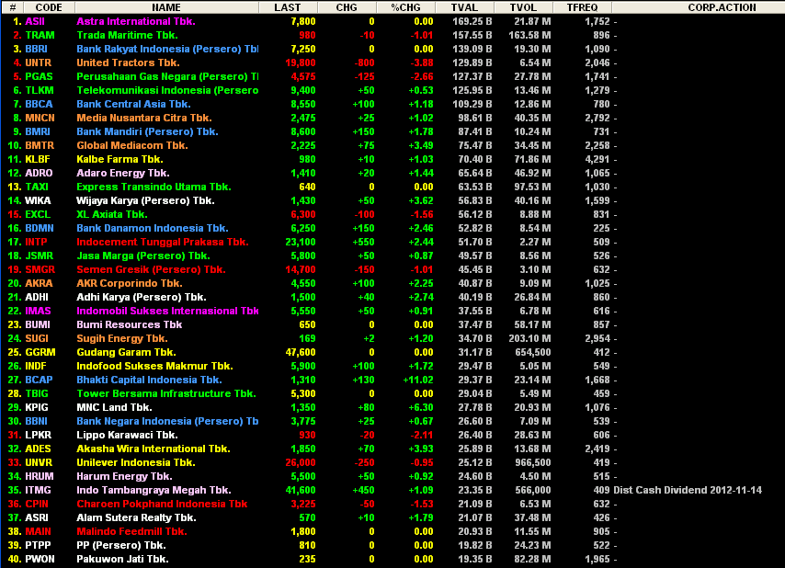
Task: Click Lippo Karawaci Tbk. name
Action: 127,435
